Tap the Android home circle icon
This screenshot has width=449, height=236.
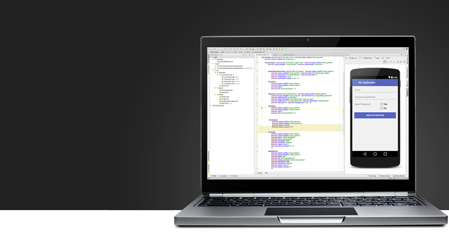375,154
